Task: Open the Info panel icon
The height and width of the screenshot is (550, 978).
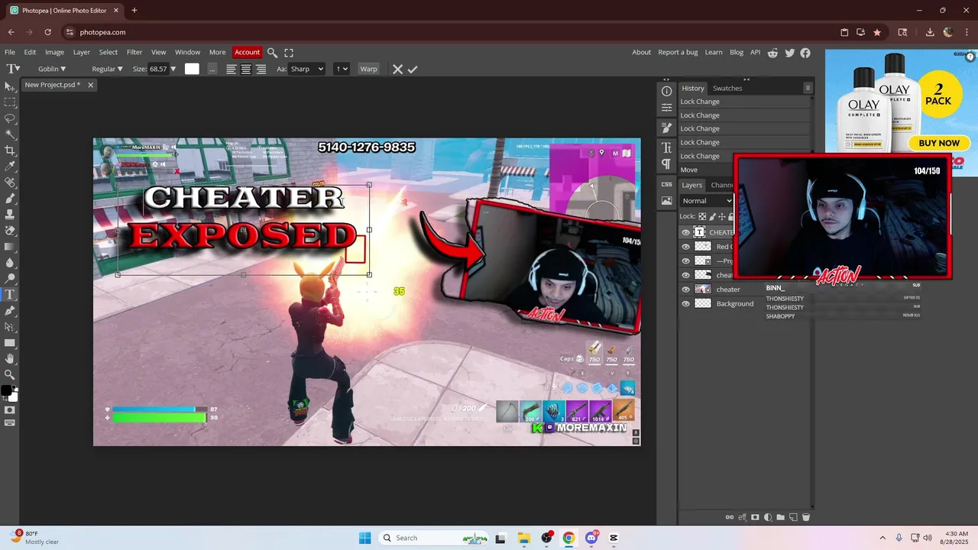Action: click(666, 91)
